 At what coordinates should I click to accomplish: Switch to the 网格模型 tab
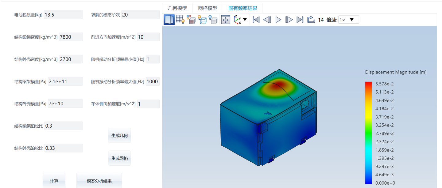[207, 8]
